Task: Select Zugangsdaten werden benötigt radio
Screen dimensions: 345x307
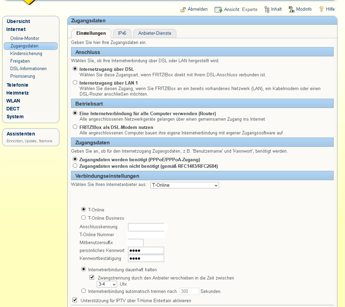Action: pos(75,159)
